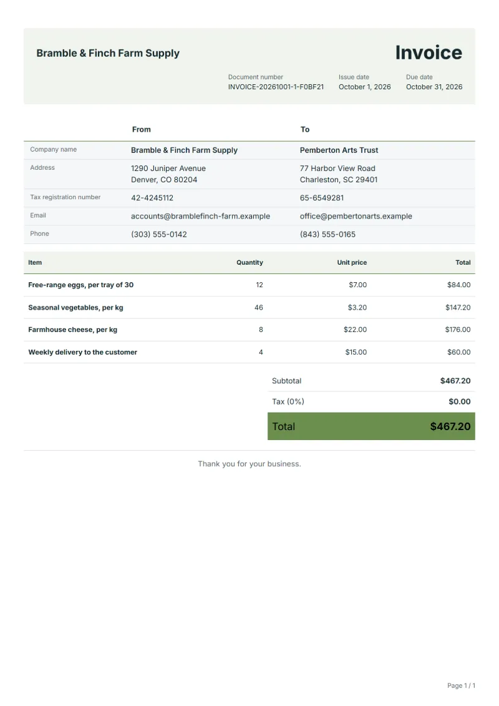Viewport: 499px width, 706px height.
Task: Select recipient Pemberton Arts Trust
Action: (339, 150)
